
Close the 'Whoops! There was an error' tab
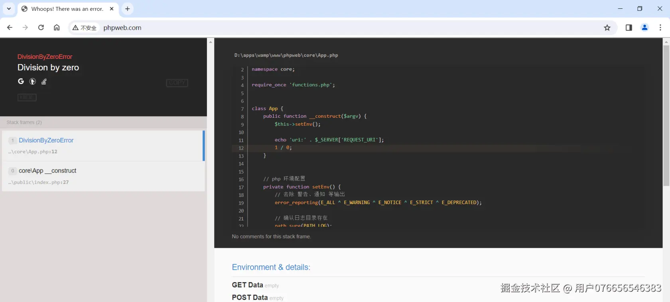pos(112,9)
